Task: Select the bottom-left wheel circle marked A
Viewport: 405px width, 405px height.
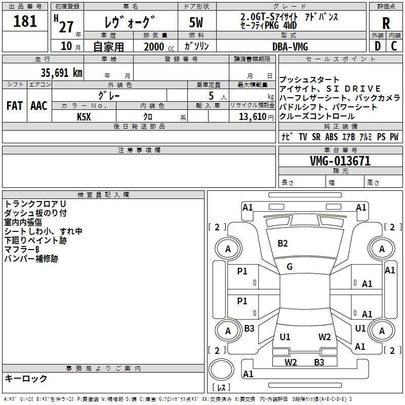Action: coord(228,331)
